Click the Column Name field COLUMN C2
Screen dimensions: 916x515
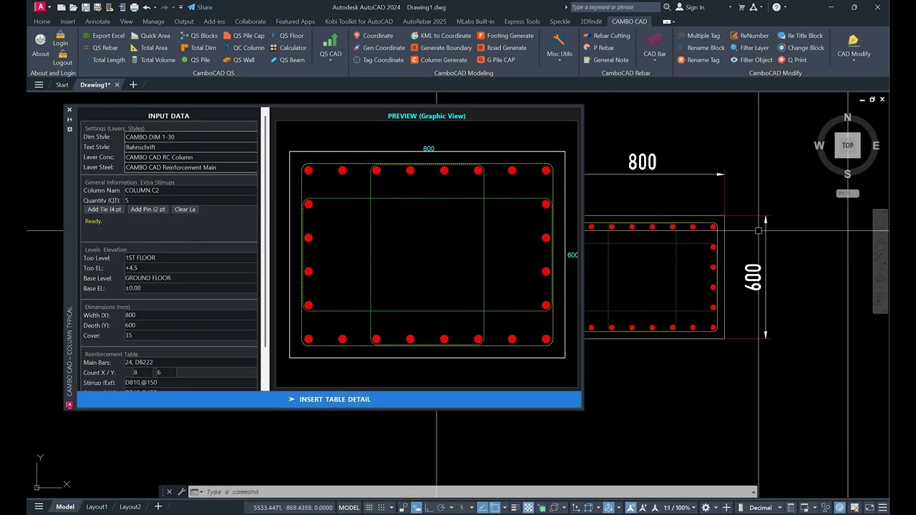[190, 190]
